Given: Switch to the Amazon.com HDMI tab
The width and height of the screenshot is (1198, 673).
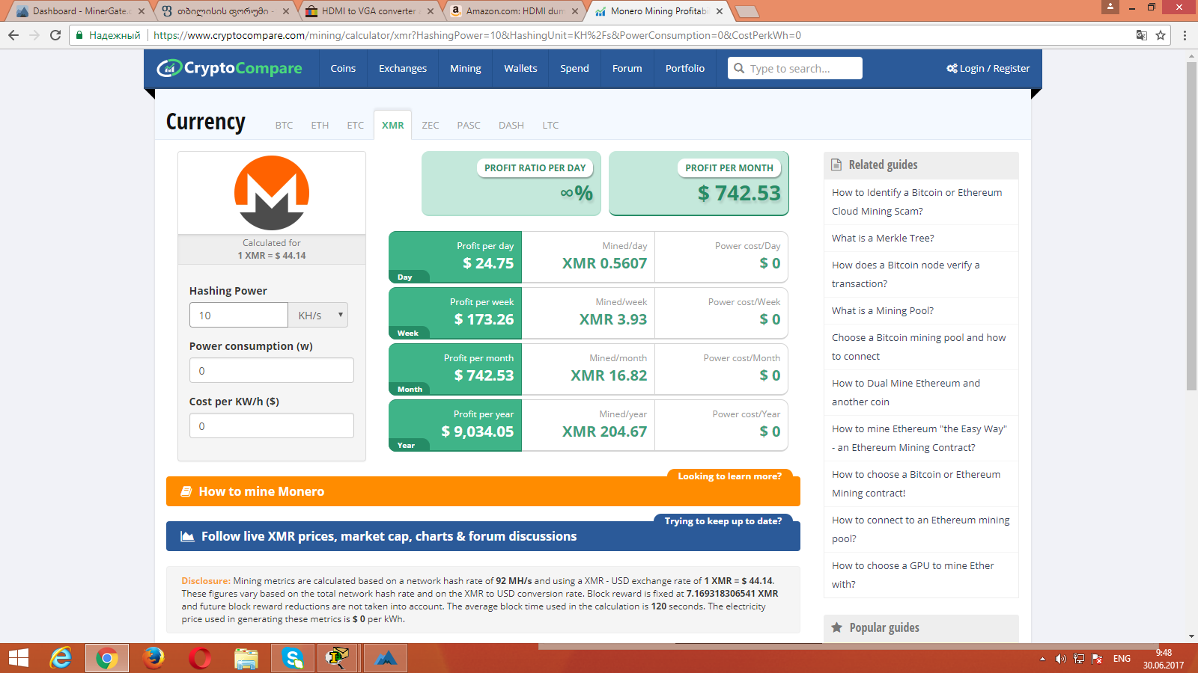Looking at the screenshot, I should pos(514,11).
